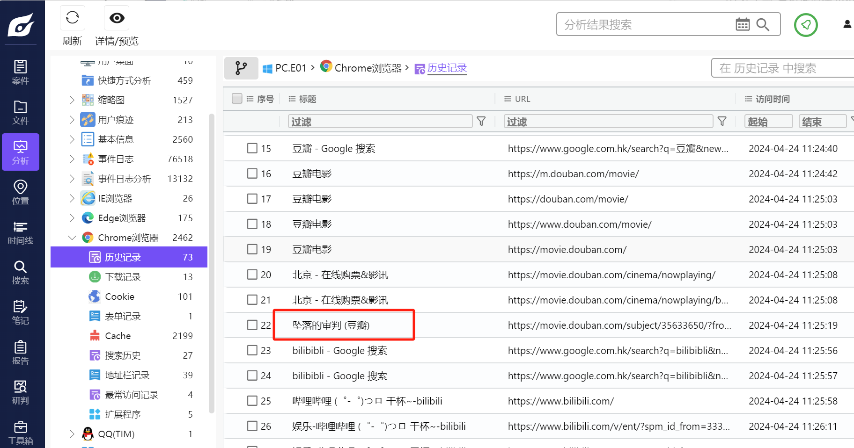Click the URL column filter funnel
The width and height of the screenshot is (854, 448).
coord(722,122)
